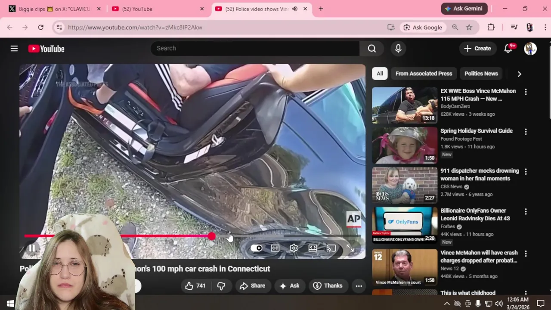This screenshot has width=551, height=310.
Task: Open the EX WWE Boss 13:18 thumbnail
Action: pyautogui.click(x=405, y=105)
